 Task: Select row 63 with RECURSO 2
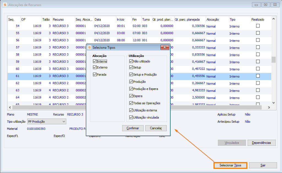point(139,90)
